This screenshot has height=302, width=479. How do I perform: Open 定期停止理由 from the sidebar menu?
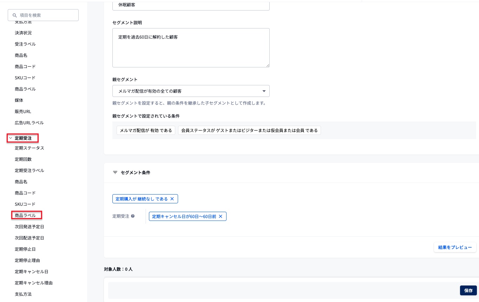tap(27, 260)
